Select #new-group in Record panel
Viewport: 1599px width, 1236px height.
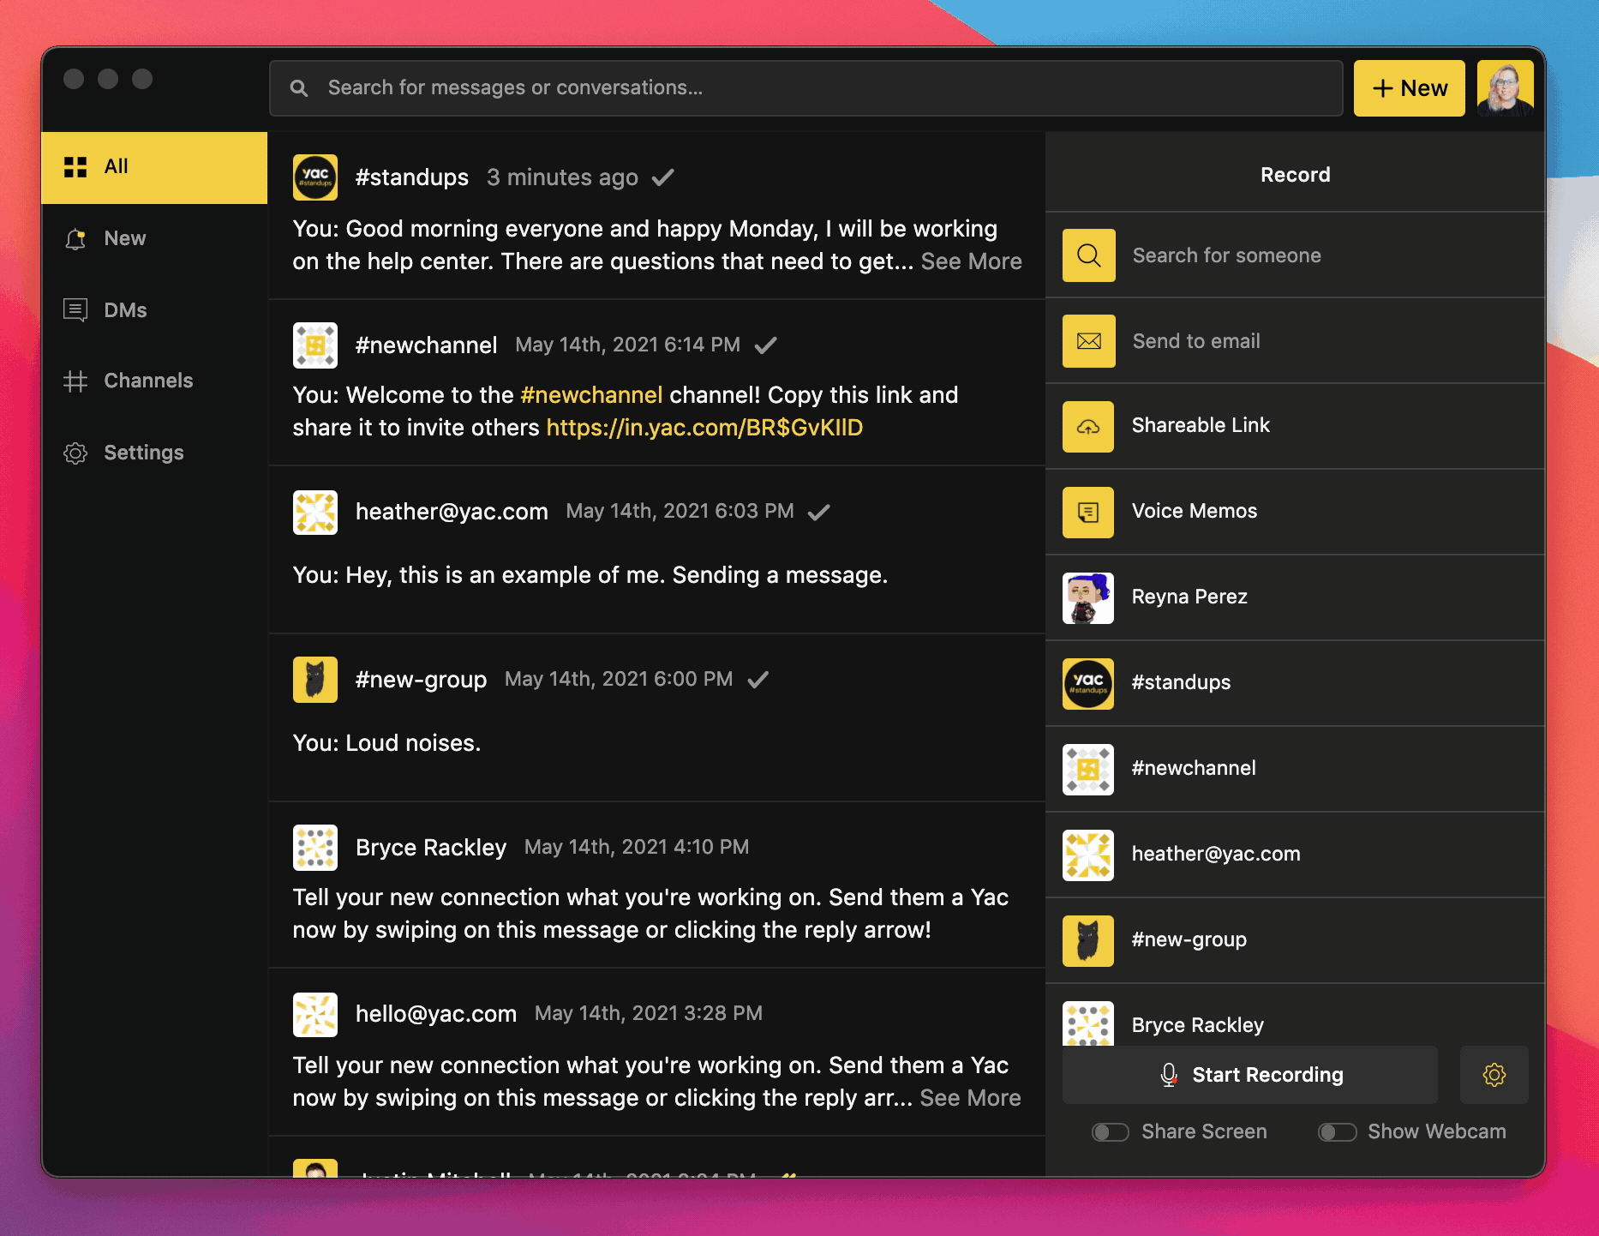click(x=1295, y=941)
